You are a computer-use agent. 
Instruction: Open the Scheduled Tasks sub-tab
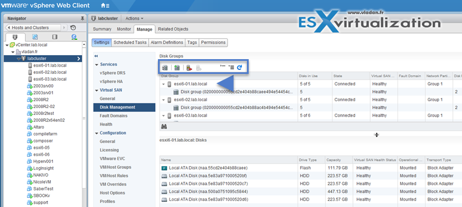[130, 42]
